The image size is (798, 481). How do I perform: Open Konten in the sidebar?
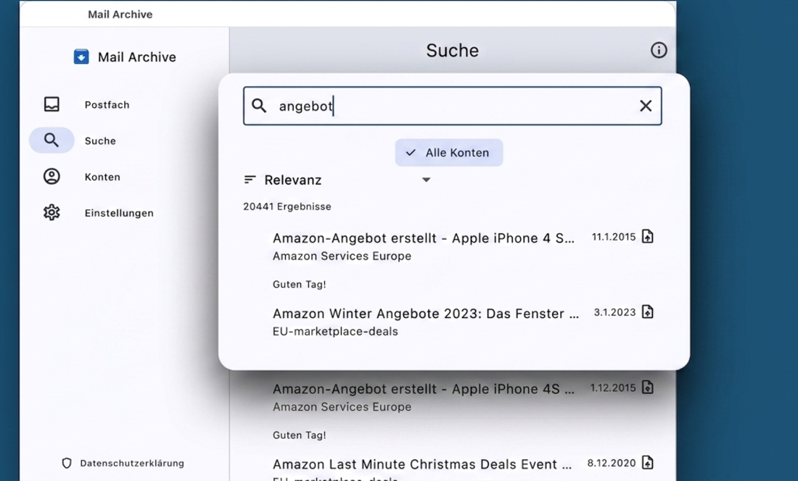102,177
